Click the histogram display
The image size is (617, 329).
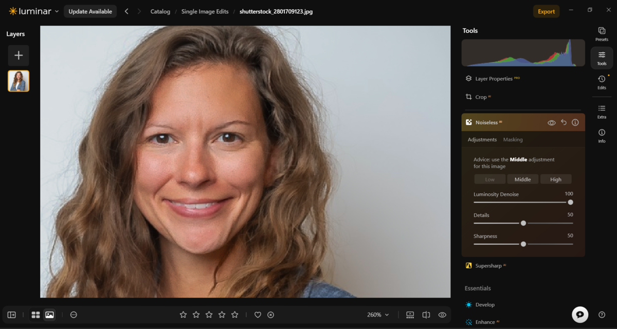pyautogui.click(x=523, y=53)
